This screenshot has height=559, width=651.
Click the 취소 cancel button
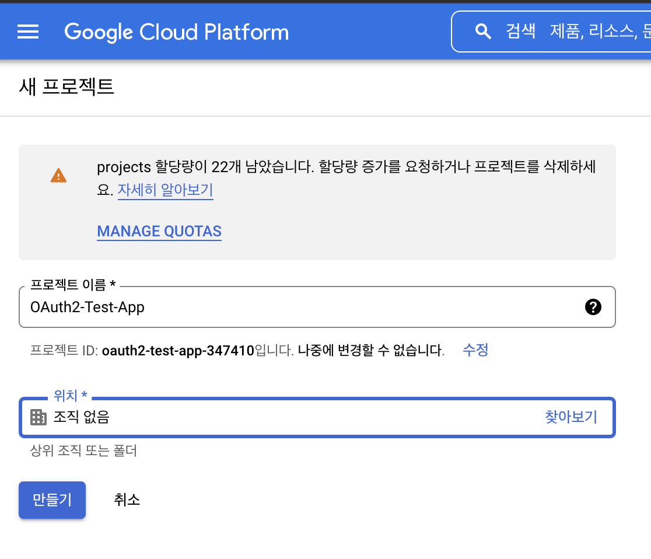point(127,500)
